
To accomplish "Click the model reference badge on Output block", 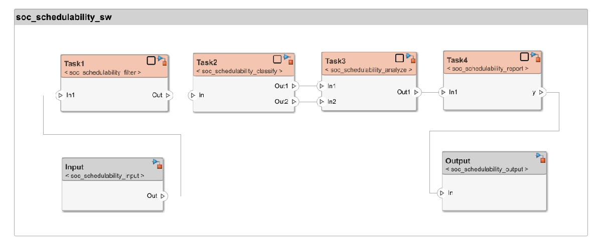I will click(x=540, y=158).
